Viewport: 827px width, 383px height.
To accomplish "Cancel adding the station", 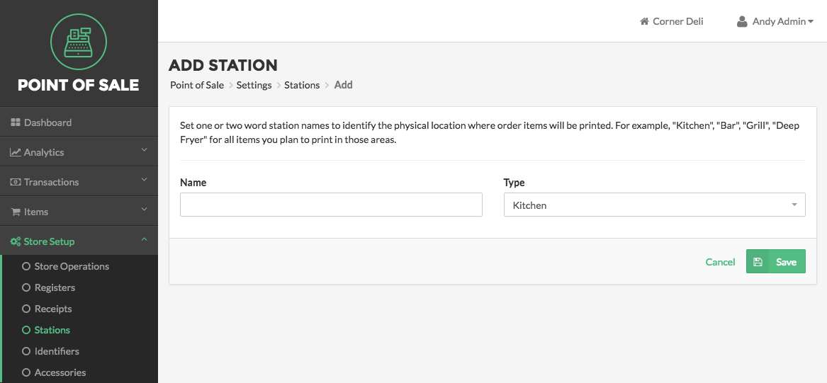I will [x=720, y=262].
